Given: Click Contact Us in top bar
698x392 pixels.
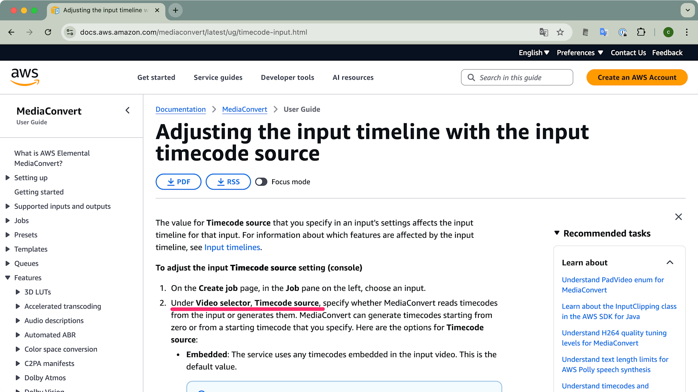Looking at the screenshot, I should [x=628, y=53].
